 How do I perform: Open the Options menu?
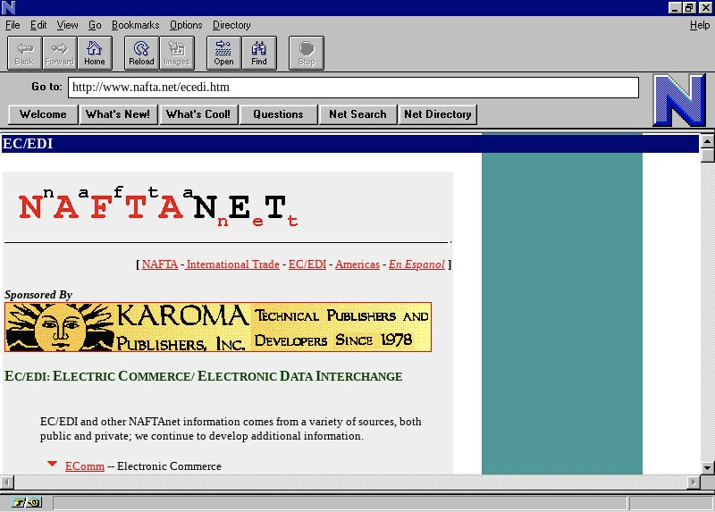(186, 25)
